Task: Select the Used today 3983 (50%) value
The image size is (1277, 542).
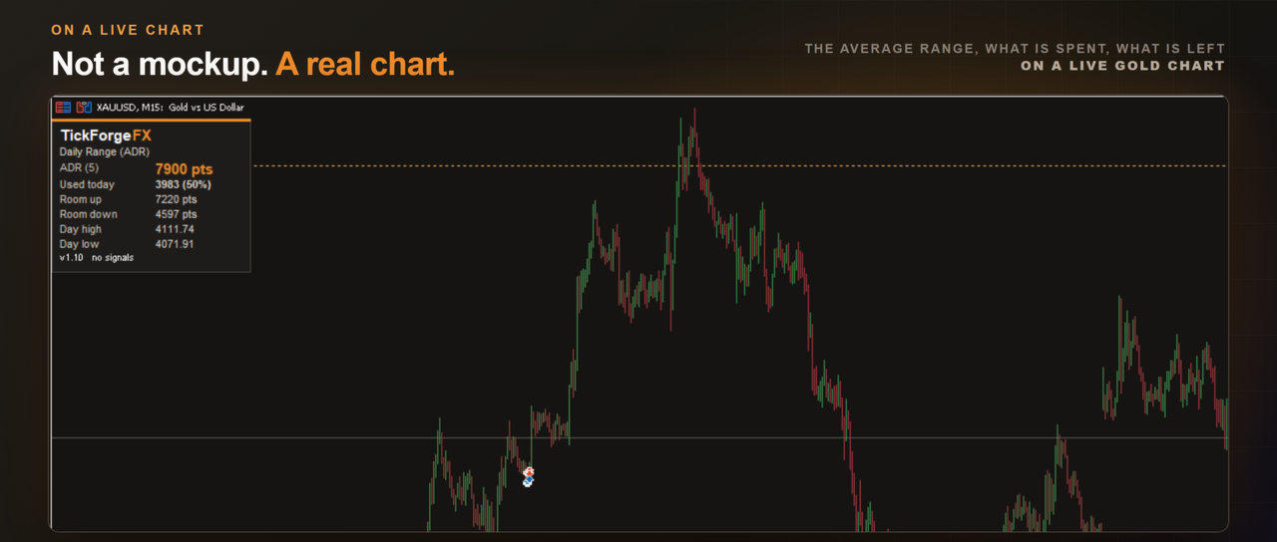Action: pos(183,184)
